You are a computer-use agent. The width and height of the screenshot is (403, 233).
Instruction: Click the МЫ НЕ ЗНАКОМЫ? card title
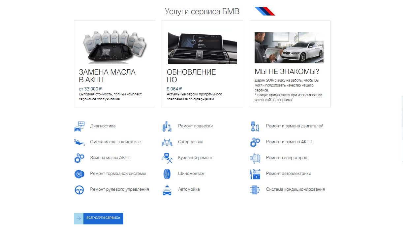287,72
